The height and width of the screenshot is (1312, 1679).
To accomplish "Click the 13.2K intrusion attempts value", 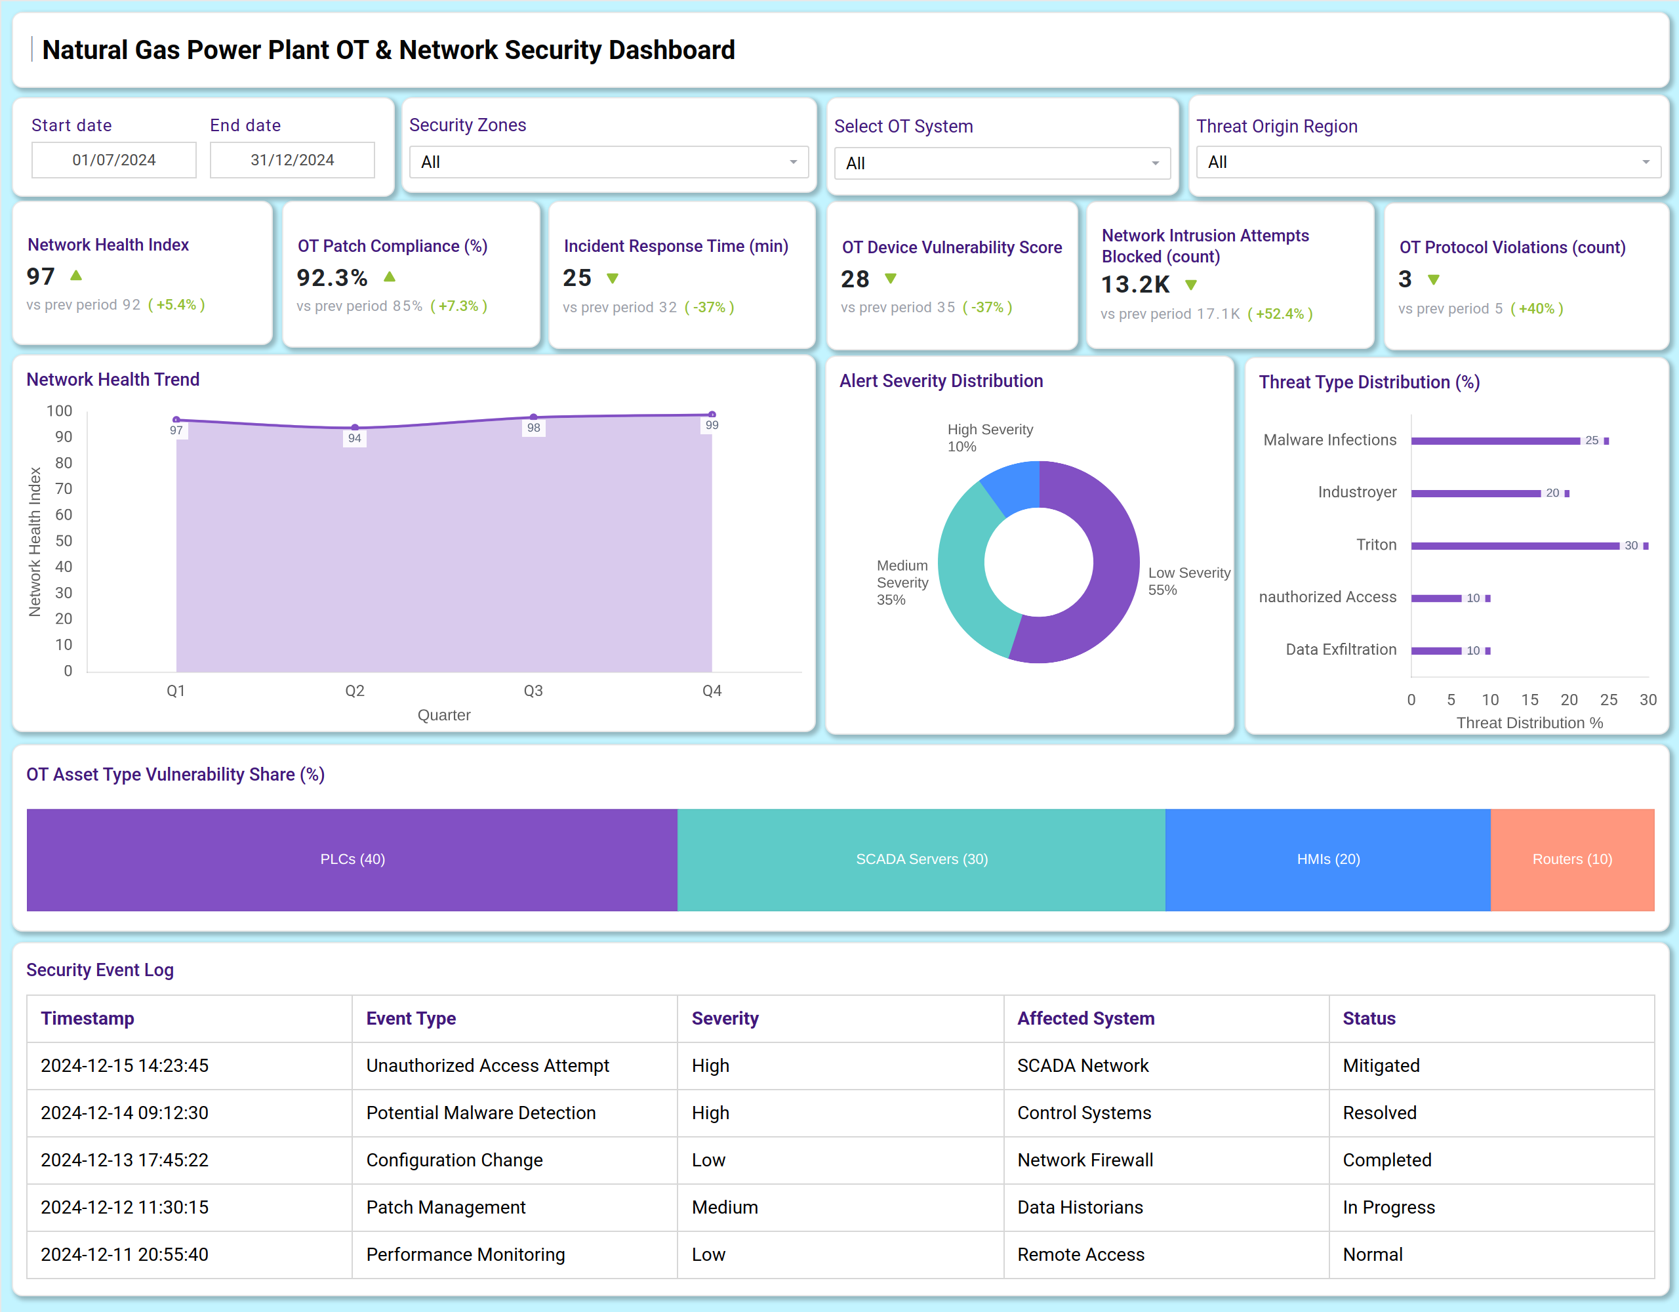I will 1135,285.
